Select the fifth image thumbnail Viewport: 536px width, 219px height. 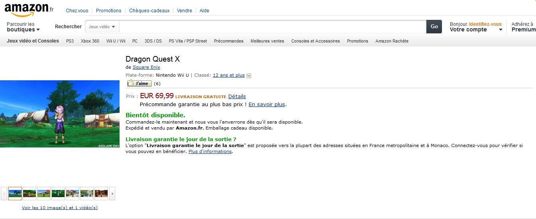[x=73, y=194]
